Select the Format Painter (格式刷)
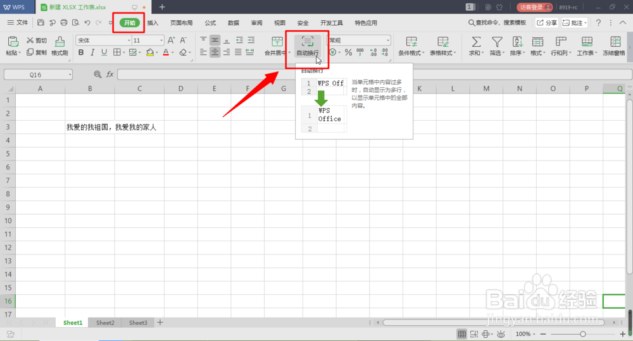Image resolution: width=633 pixels, height=341 pixels. pos(60,46)
